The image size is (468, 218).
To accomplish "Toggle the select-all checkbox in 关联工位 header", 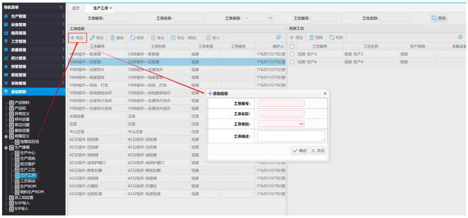I will coord(292,46).
